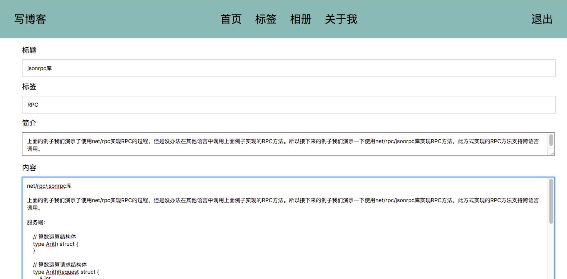Open the 写博客 link in the header

(30, 19)
